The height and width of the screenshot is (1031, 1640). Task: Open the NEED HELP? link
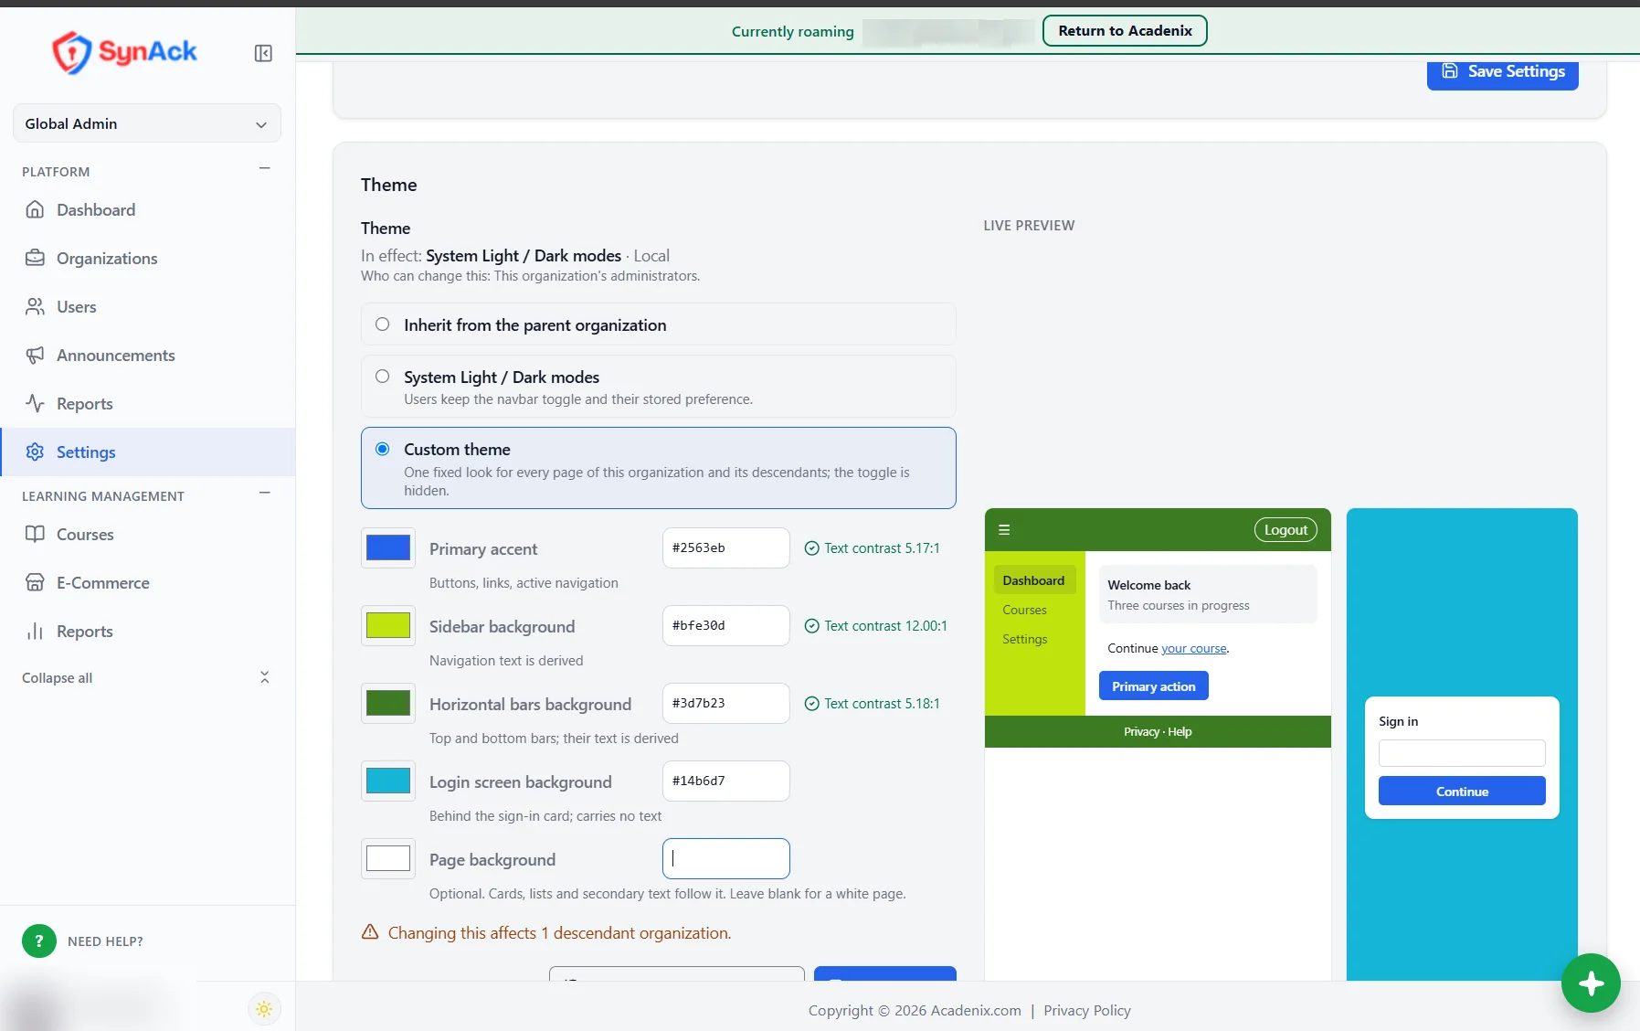pyautogui.click(x=105, y=941)
